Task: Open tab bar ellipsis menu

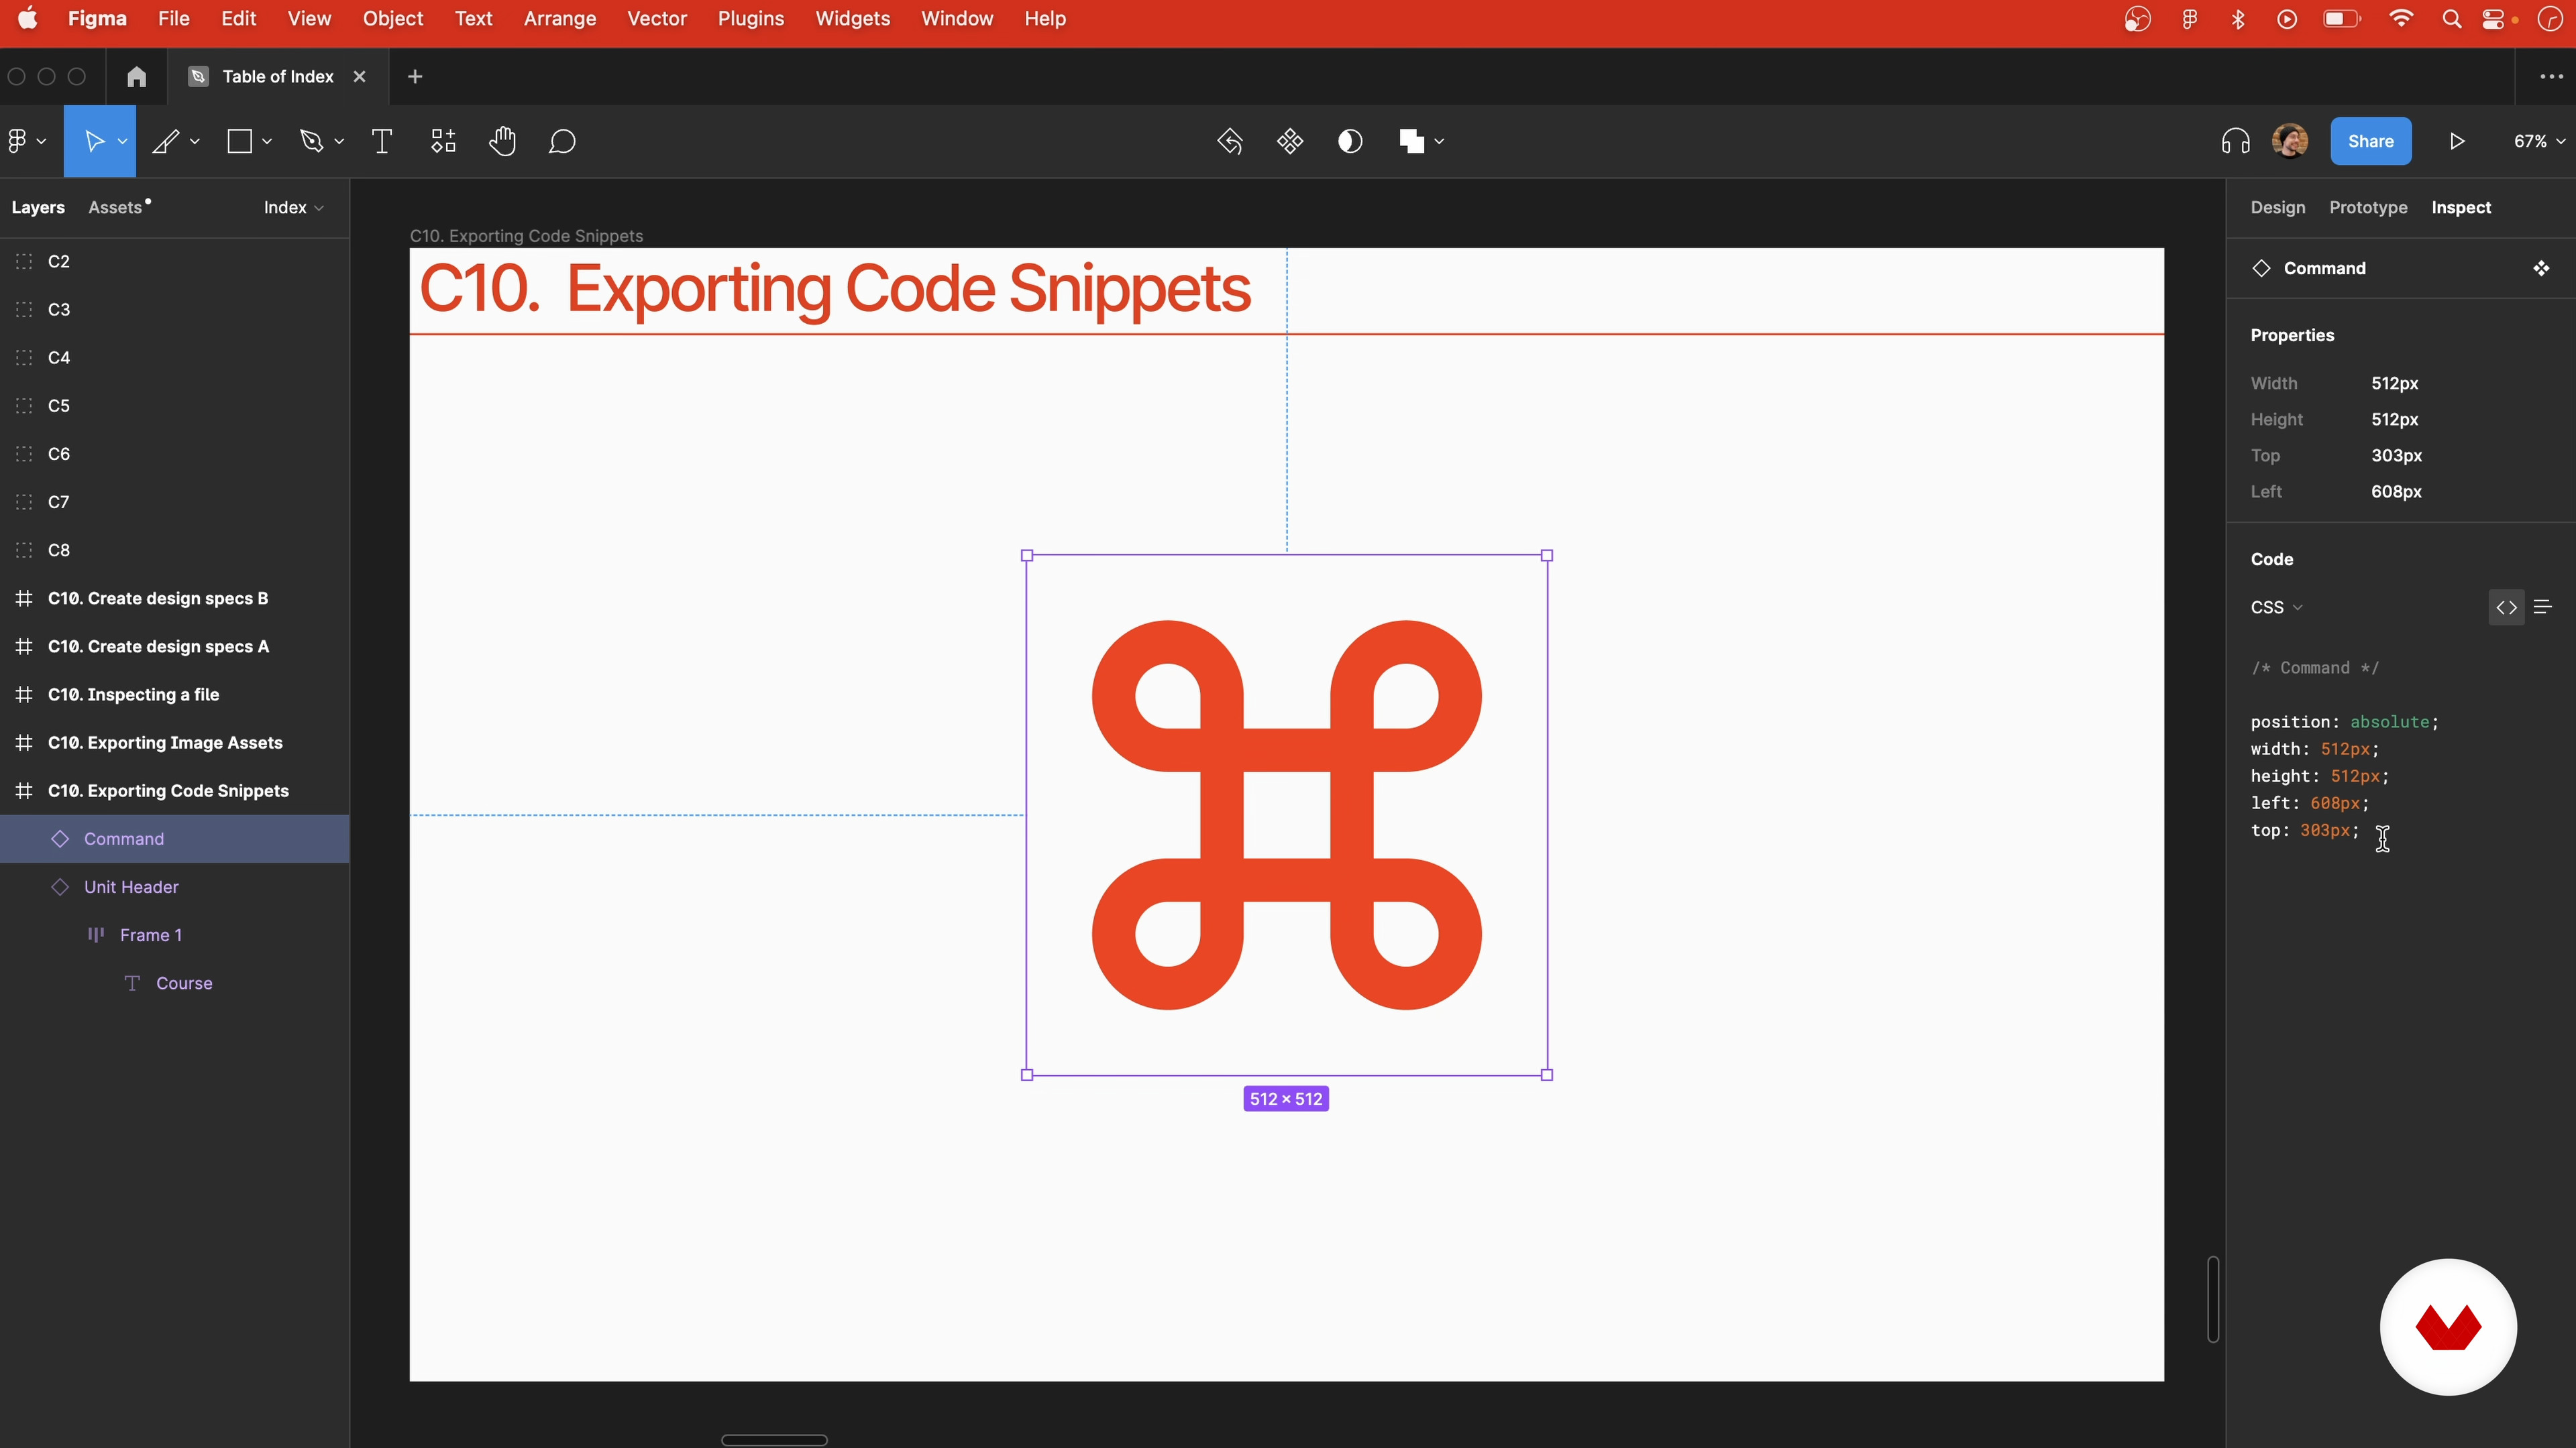Action: coord(2551,76)
